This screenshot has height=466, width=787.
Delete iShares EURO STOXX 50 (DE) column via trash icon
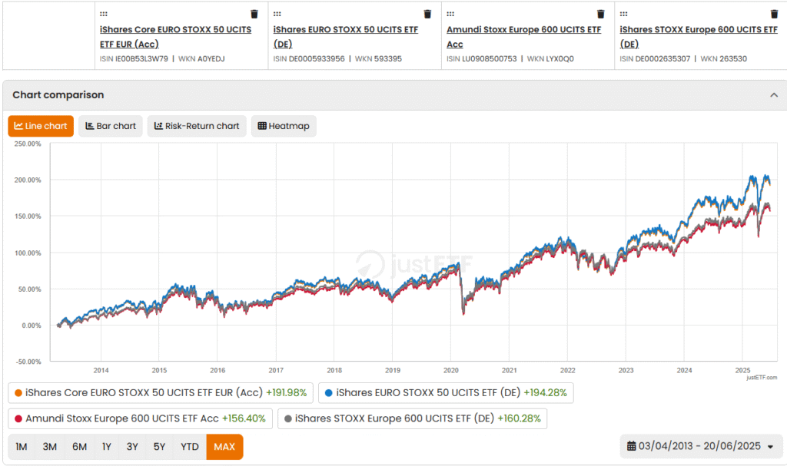coord(427,14)
